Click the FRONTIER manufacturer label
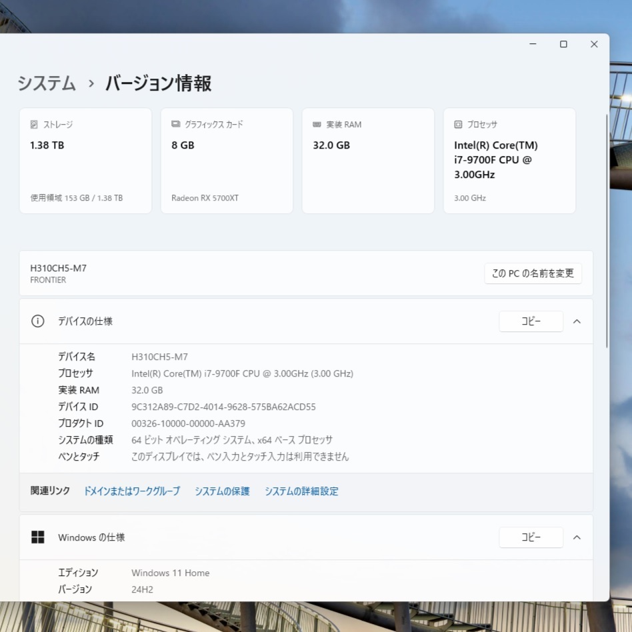This screenshot has width=632, height=632. [48, 280]
